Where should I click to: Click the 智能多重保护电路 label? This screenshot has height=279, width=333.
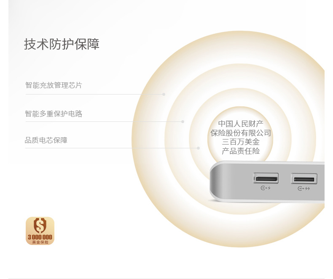54,114
